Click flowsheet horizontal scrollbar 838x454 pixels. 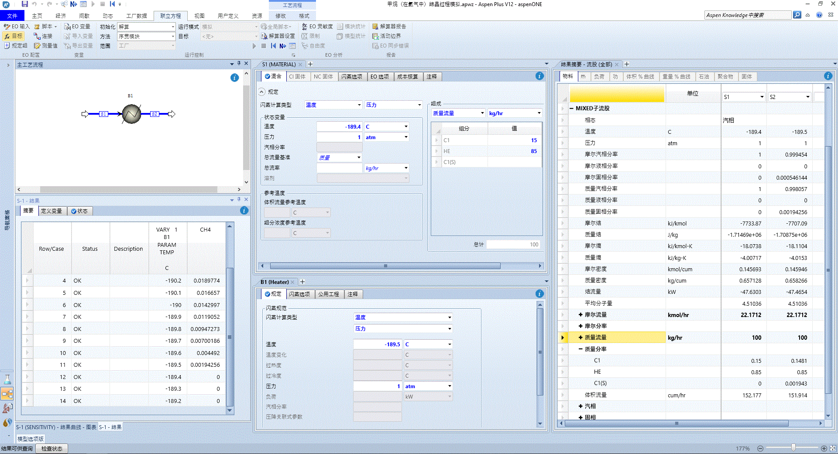click(x=129, y=189)
